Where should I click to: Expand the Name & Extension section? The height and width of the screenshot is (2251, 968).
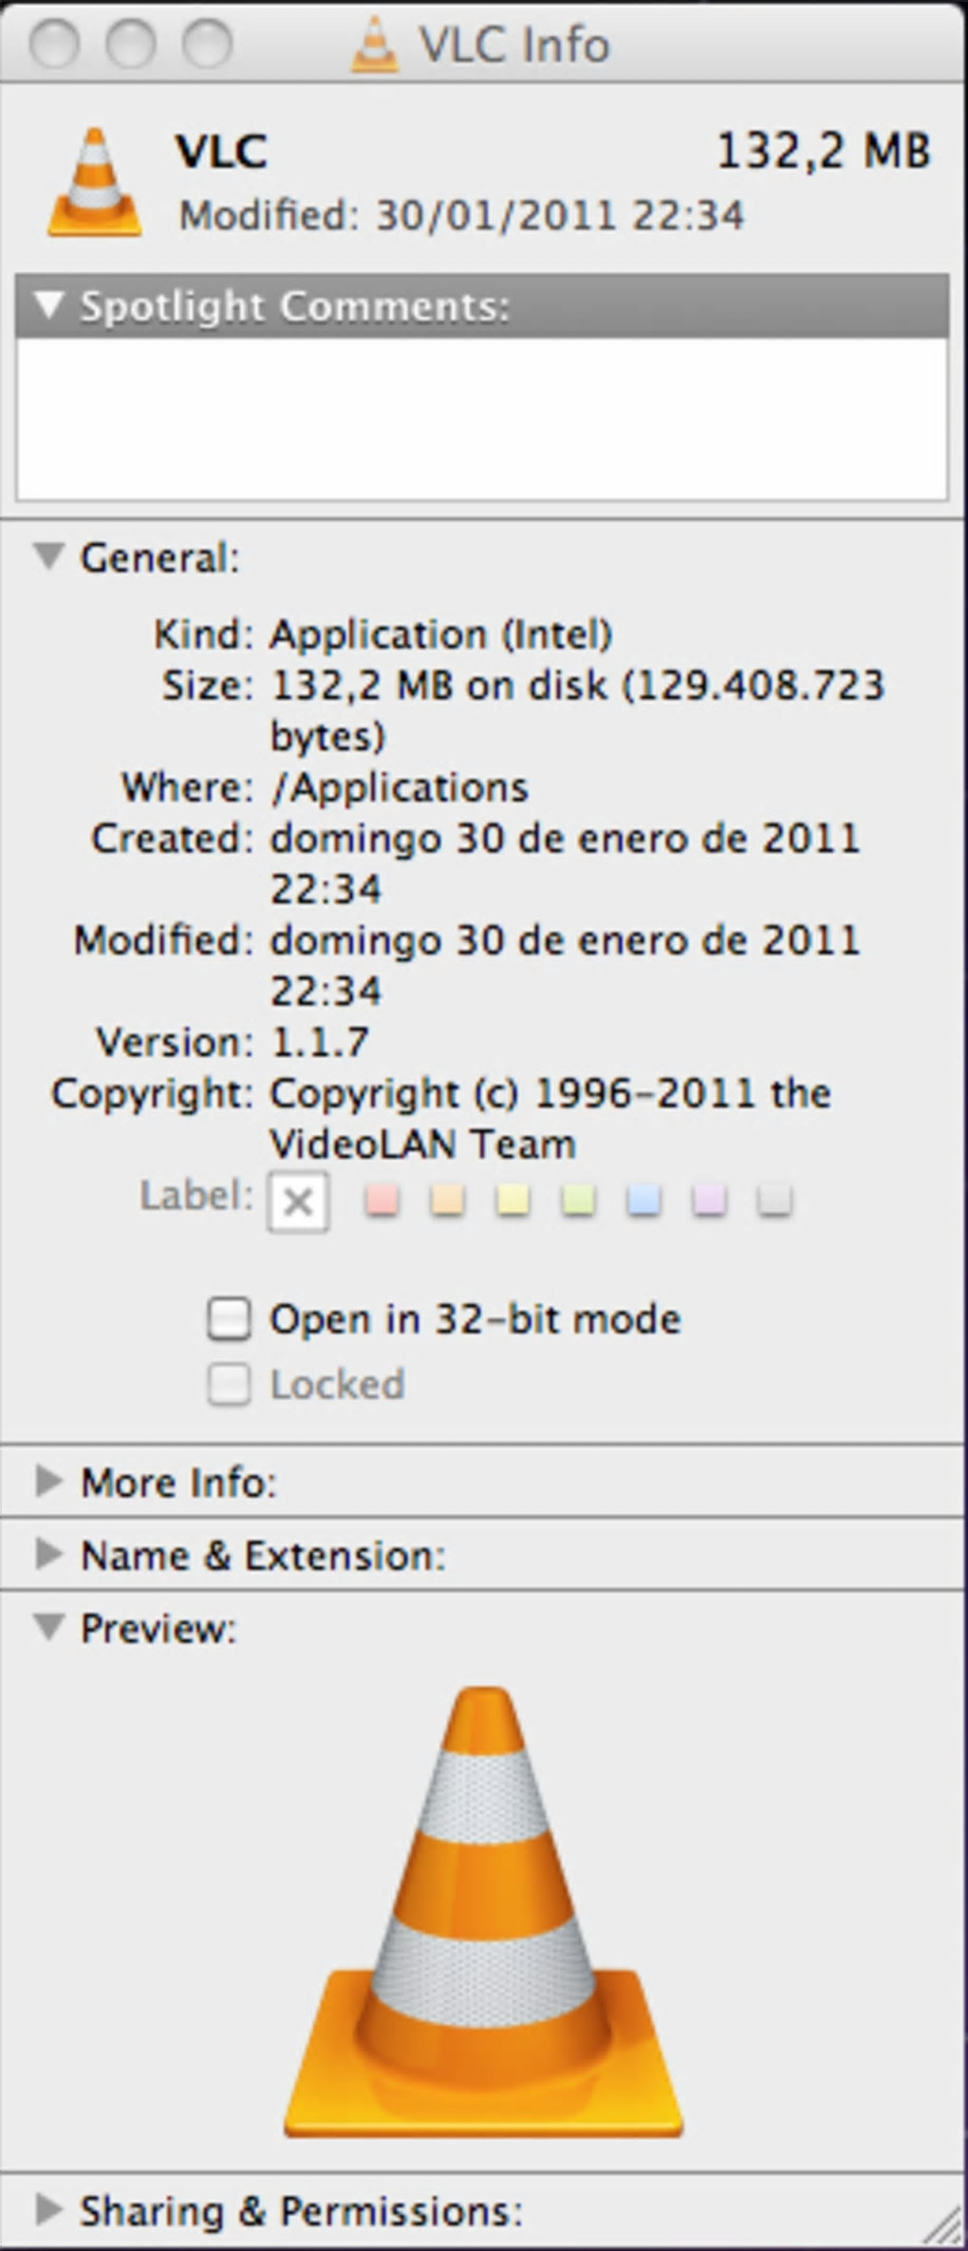point(48,1554)
